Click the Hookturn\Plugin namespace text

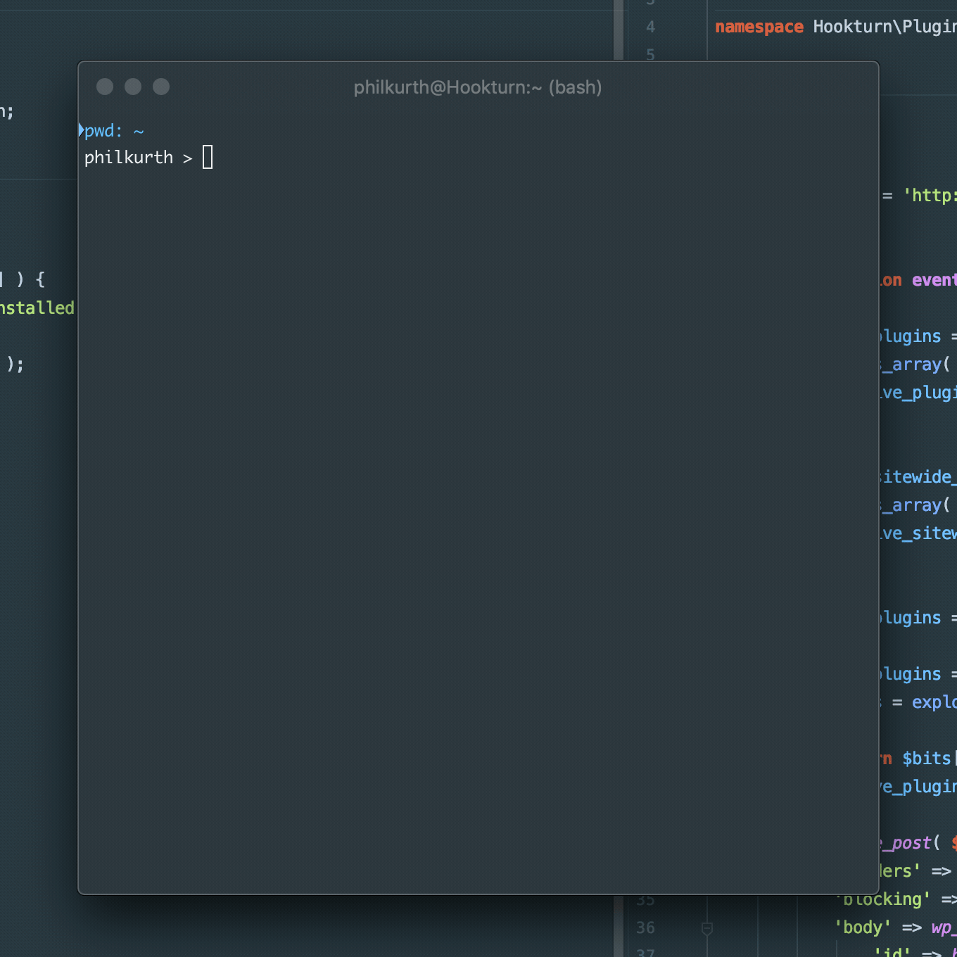click(x=884, y=27)
